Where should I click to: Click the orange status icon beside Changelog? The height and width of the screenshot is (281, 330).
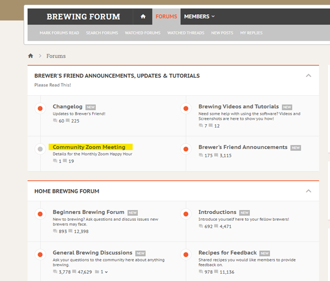tap(40, 109)
